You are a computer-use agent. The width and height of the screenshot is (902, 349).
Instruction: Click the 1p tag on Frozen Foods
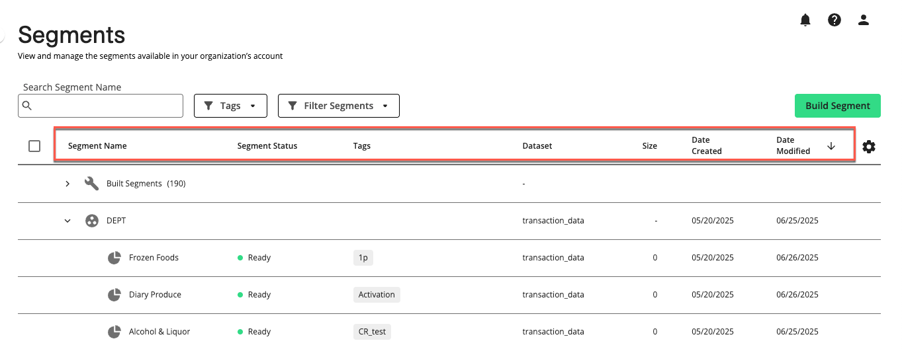coord(363,258)
